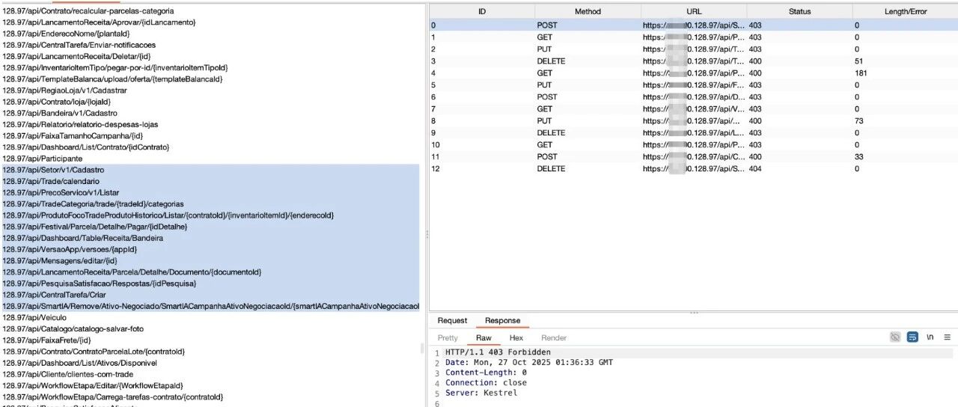This screenshot has width=958, height=407.
Task: Select the Contrato/recalcular-parcelas-categoria endpoint
Action: point(88,11)
